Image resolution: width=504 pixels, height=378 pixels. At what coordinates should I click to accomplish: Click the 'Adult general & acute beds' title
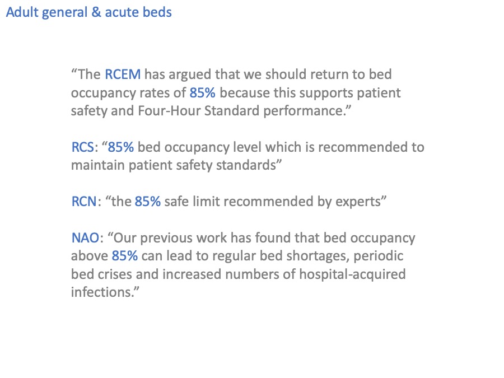(88, 12)
